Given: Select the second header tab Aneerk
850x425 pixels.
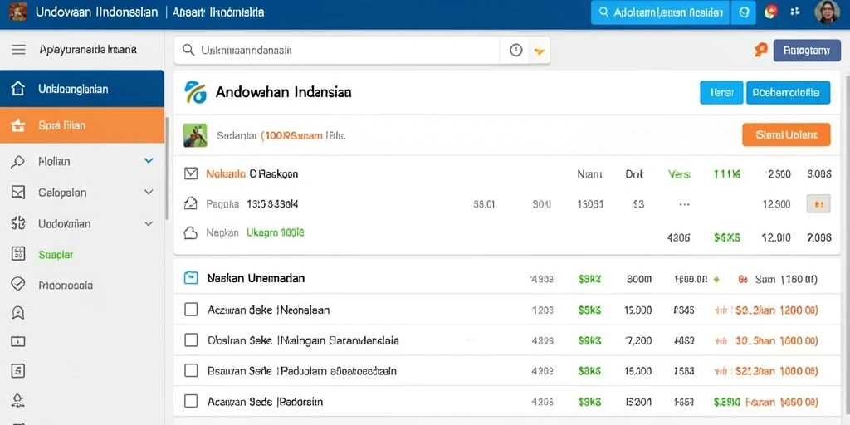Looking at the screenshot, I should 218,12.
